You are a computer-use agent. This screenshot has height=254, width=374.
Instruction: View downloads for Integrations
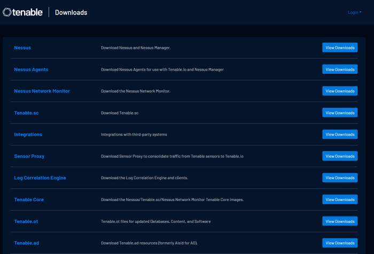pyautogui.click(x=340, y=134)
